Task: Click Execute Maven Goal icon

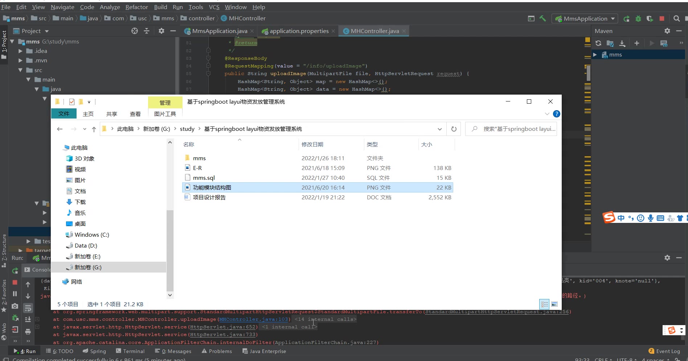Action: click(x=664, y=43)
